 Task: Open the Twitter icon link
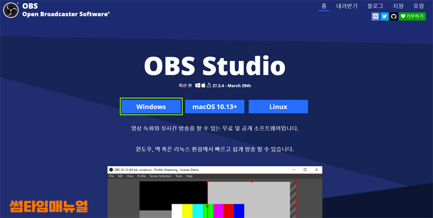pos(384,17)
